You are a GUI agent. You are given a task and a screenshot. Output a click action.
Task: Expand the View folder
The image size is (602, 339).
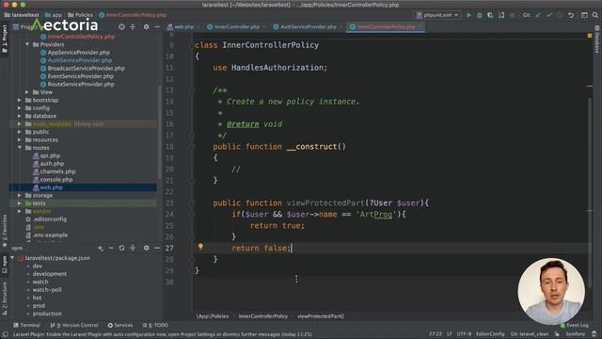(x=27, y=92)
